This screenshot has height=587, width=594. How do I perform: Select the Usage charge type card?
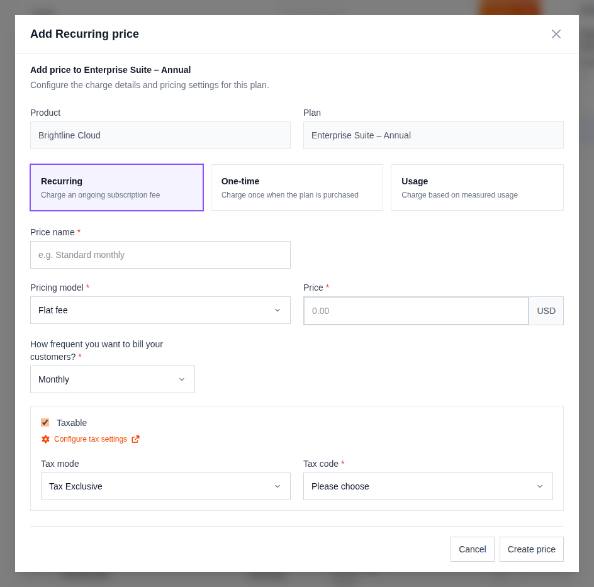[x=477, y=187]
